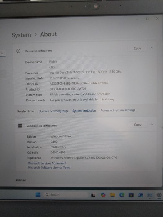163x217 pixels.
Task: Select the Device ID value A9320F05
Action: click(x=79, y=83)
